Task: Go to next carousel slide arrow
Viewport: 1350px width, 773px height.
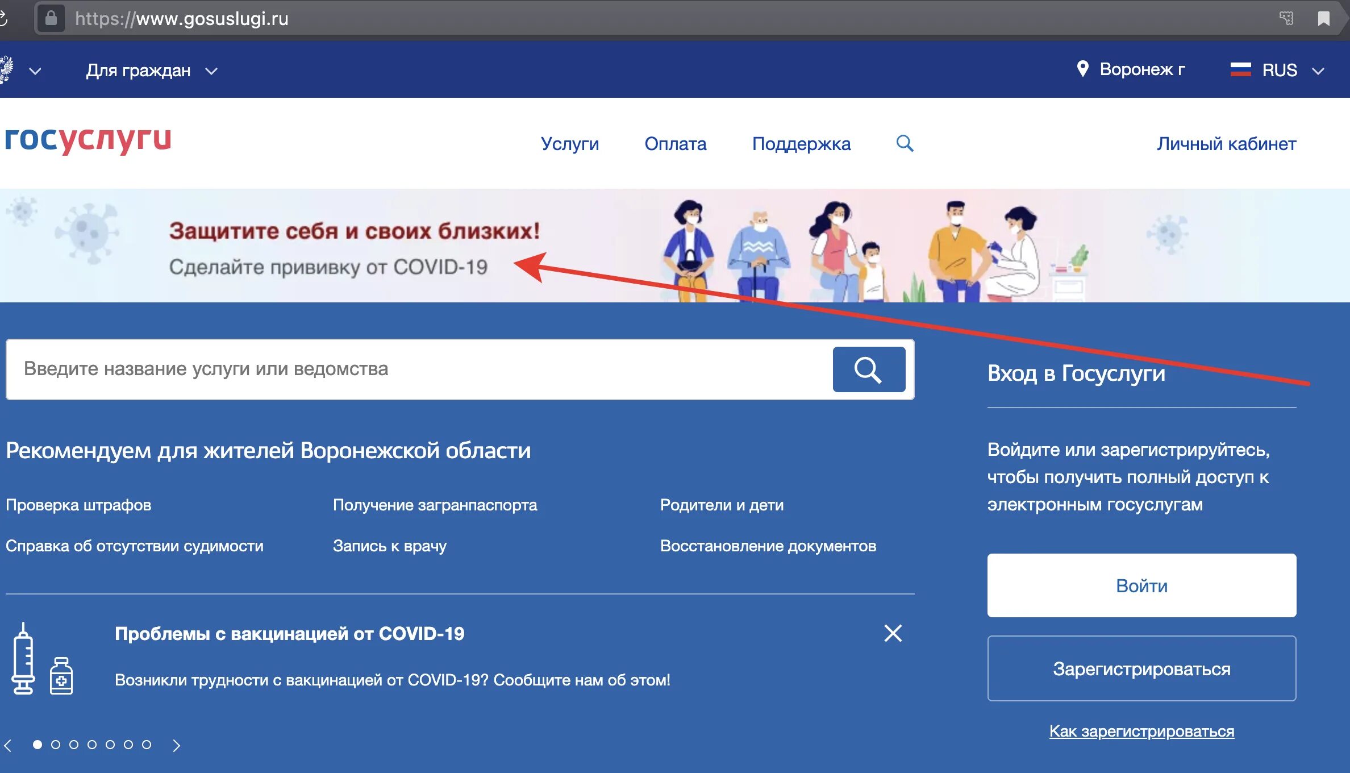Action: [x=177, y=745]
